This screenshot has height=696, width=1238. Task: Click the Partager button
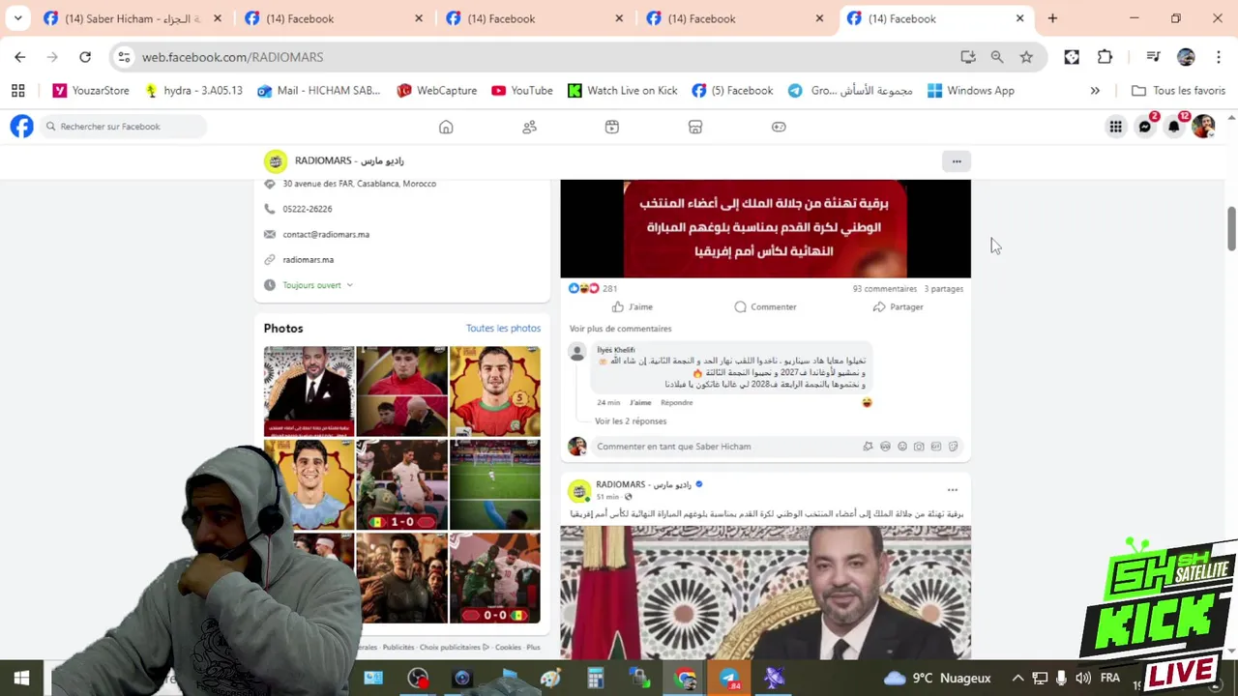[x=898, y=307]
